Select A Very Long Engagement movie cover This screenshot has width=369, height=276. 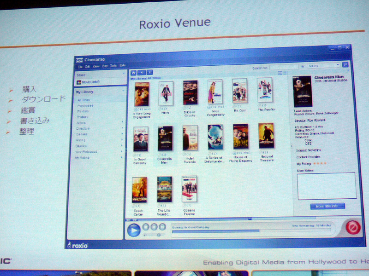pos(142,94)
